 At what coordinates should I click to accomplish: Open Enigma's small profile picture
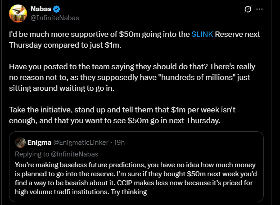20,143
